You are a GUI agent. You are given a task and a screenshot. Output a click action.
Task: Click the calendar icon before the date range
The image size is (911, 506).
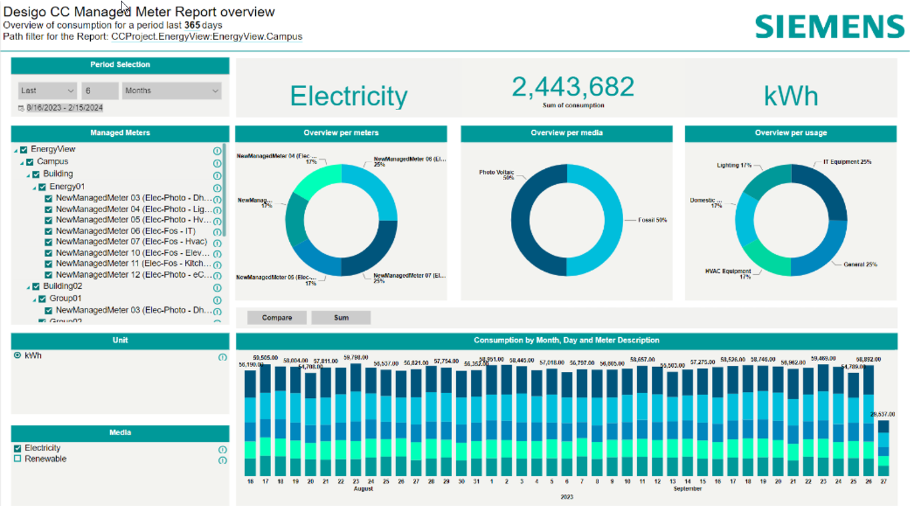point(21,108)
